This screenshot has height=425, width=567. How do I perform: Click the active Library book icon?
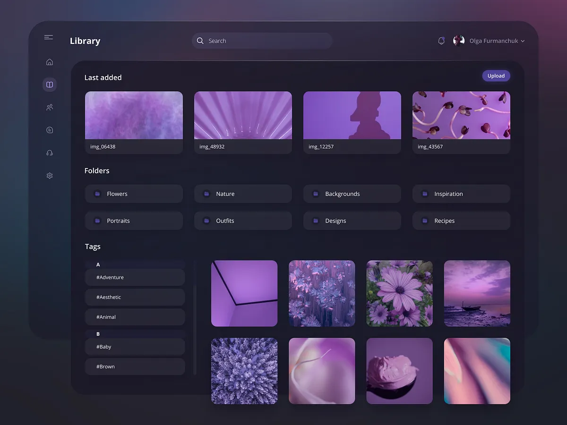click(49, 85)
